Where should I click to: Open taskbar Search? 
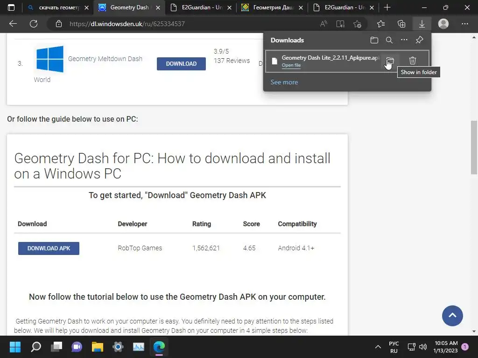(x=36, y=347)
